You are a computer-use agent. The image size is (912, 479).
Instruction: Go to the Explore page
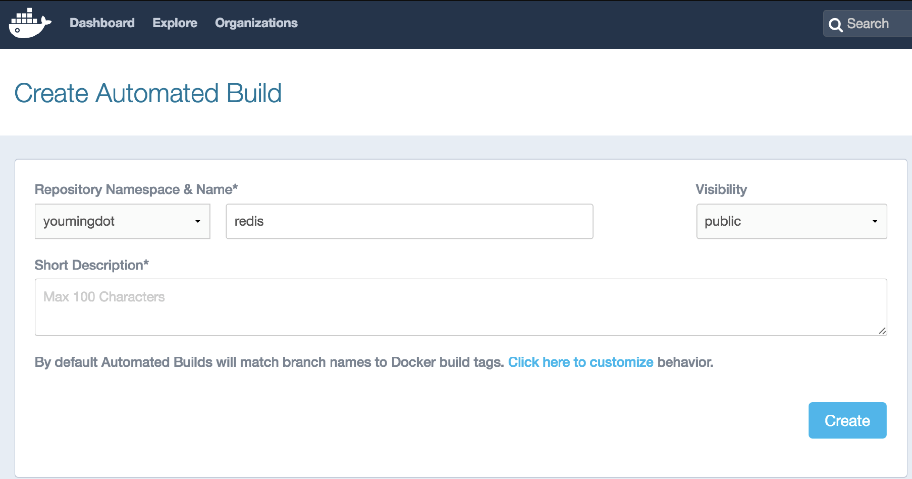(x=174, y=23)
